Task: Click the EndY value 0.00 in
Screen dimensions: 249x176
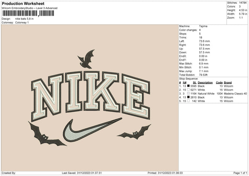Action: click(x=203, y=60)
